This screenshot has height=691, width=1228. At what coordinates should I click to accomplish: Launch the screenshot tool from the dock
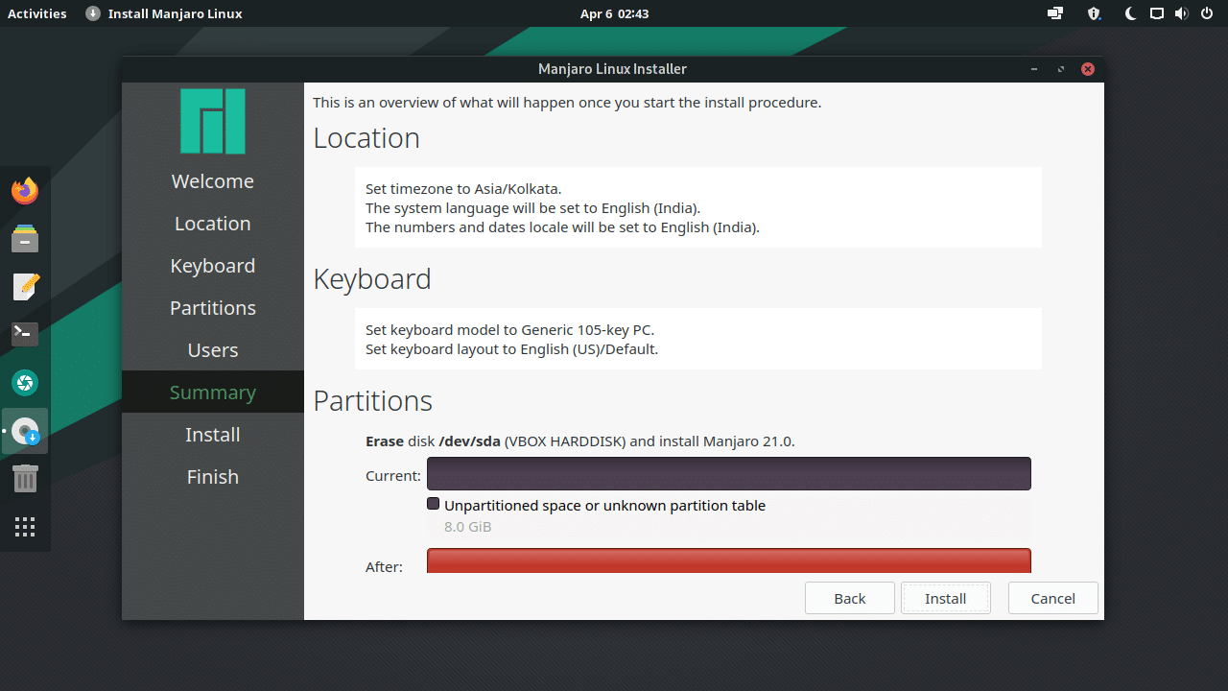[25, 382]
